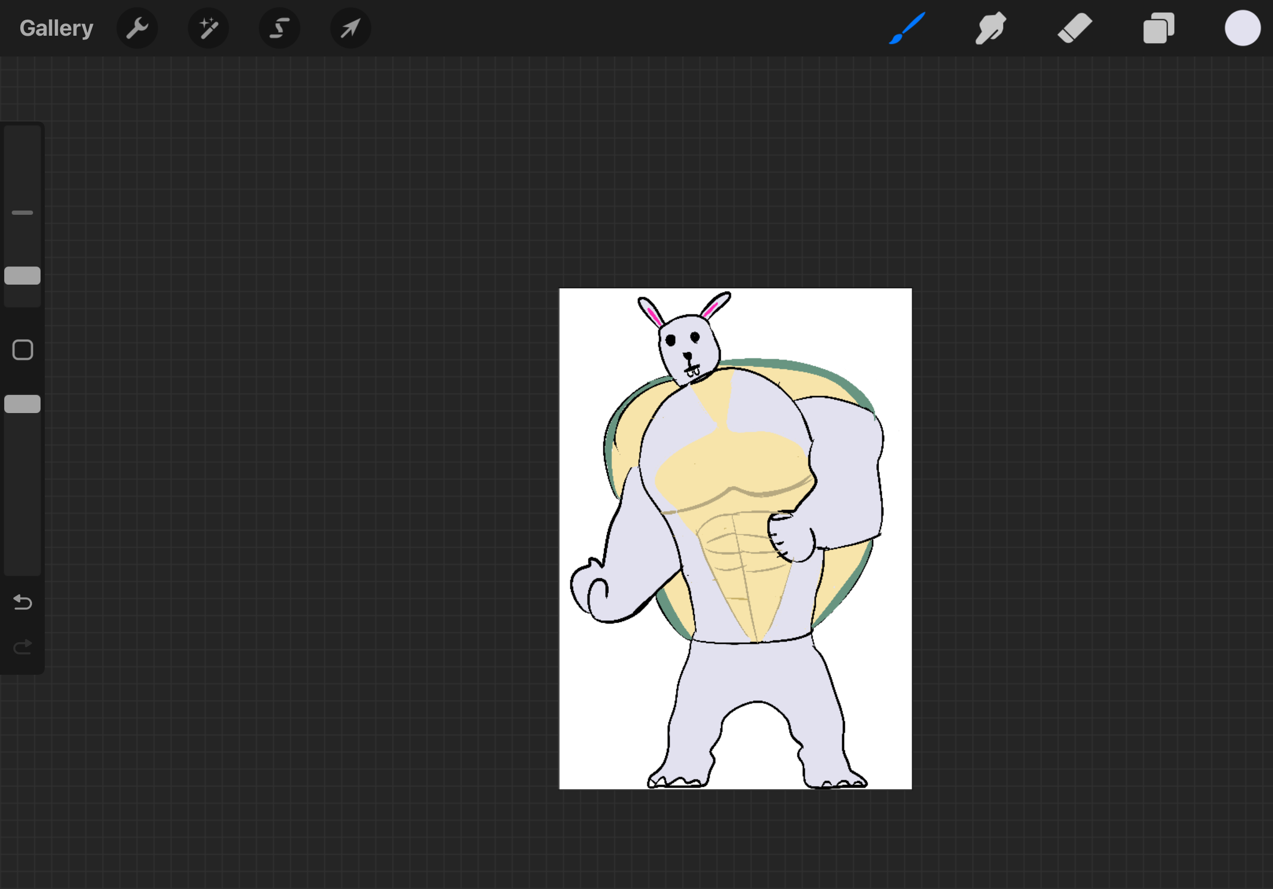Select the Smudge finger tool
The image size is (1273, 889).
(x=991, y=28)
